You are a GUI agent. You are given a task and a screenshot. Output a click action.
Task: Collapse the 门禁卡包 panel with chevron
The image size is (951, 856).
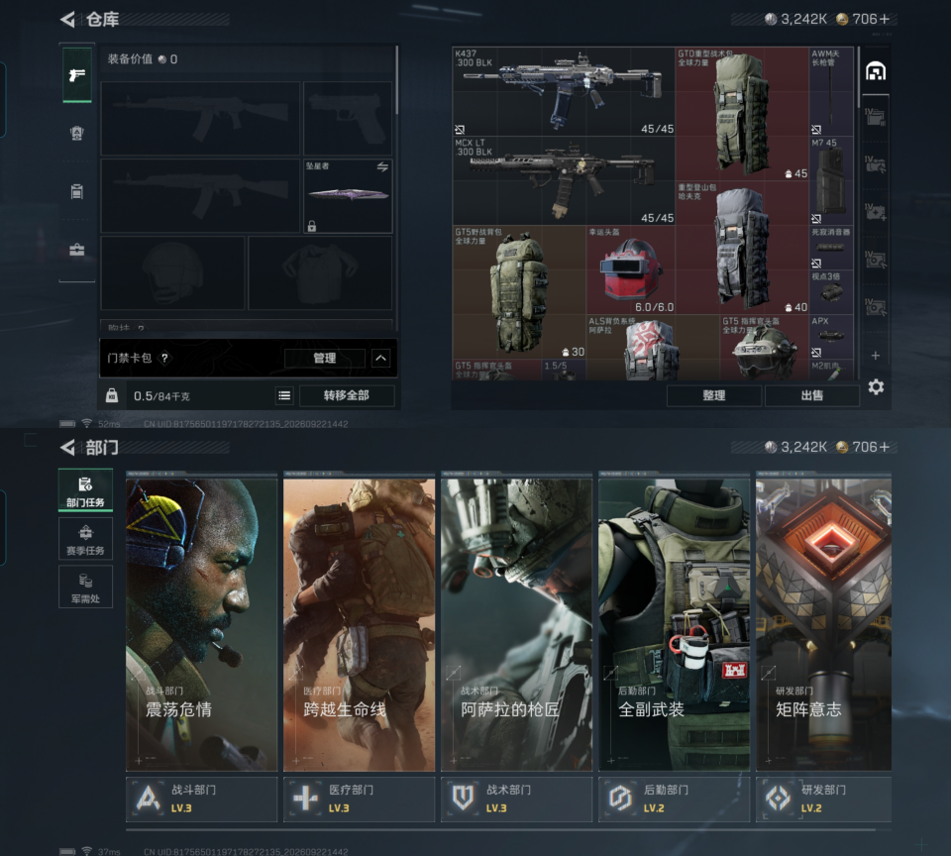380,358
